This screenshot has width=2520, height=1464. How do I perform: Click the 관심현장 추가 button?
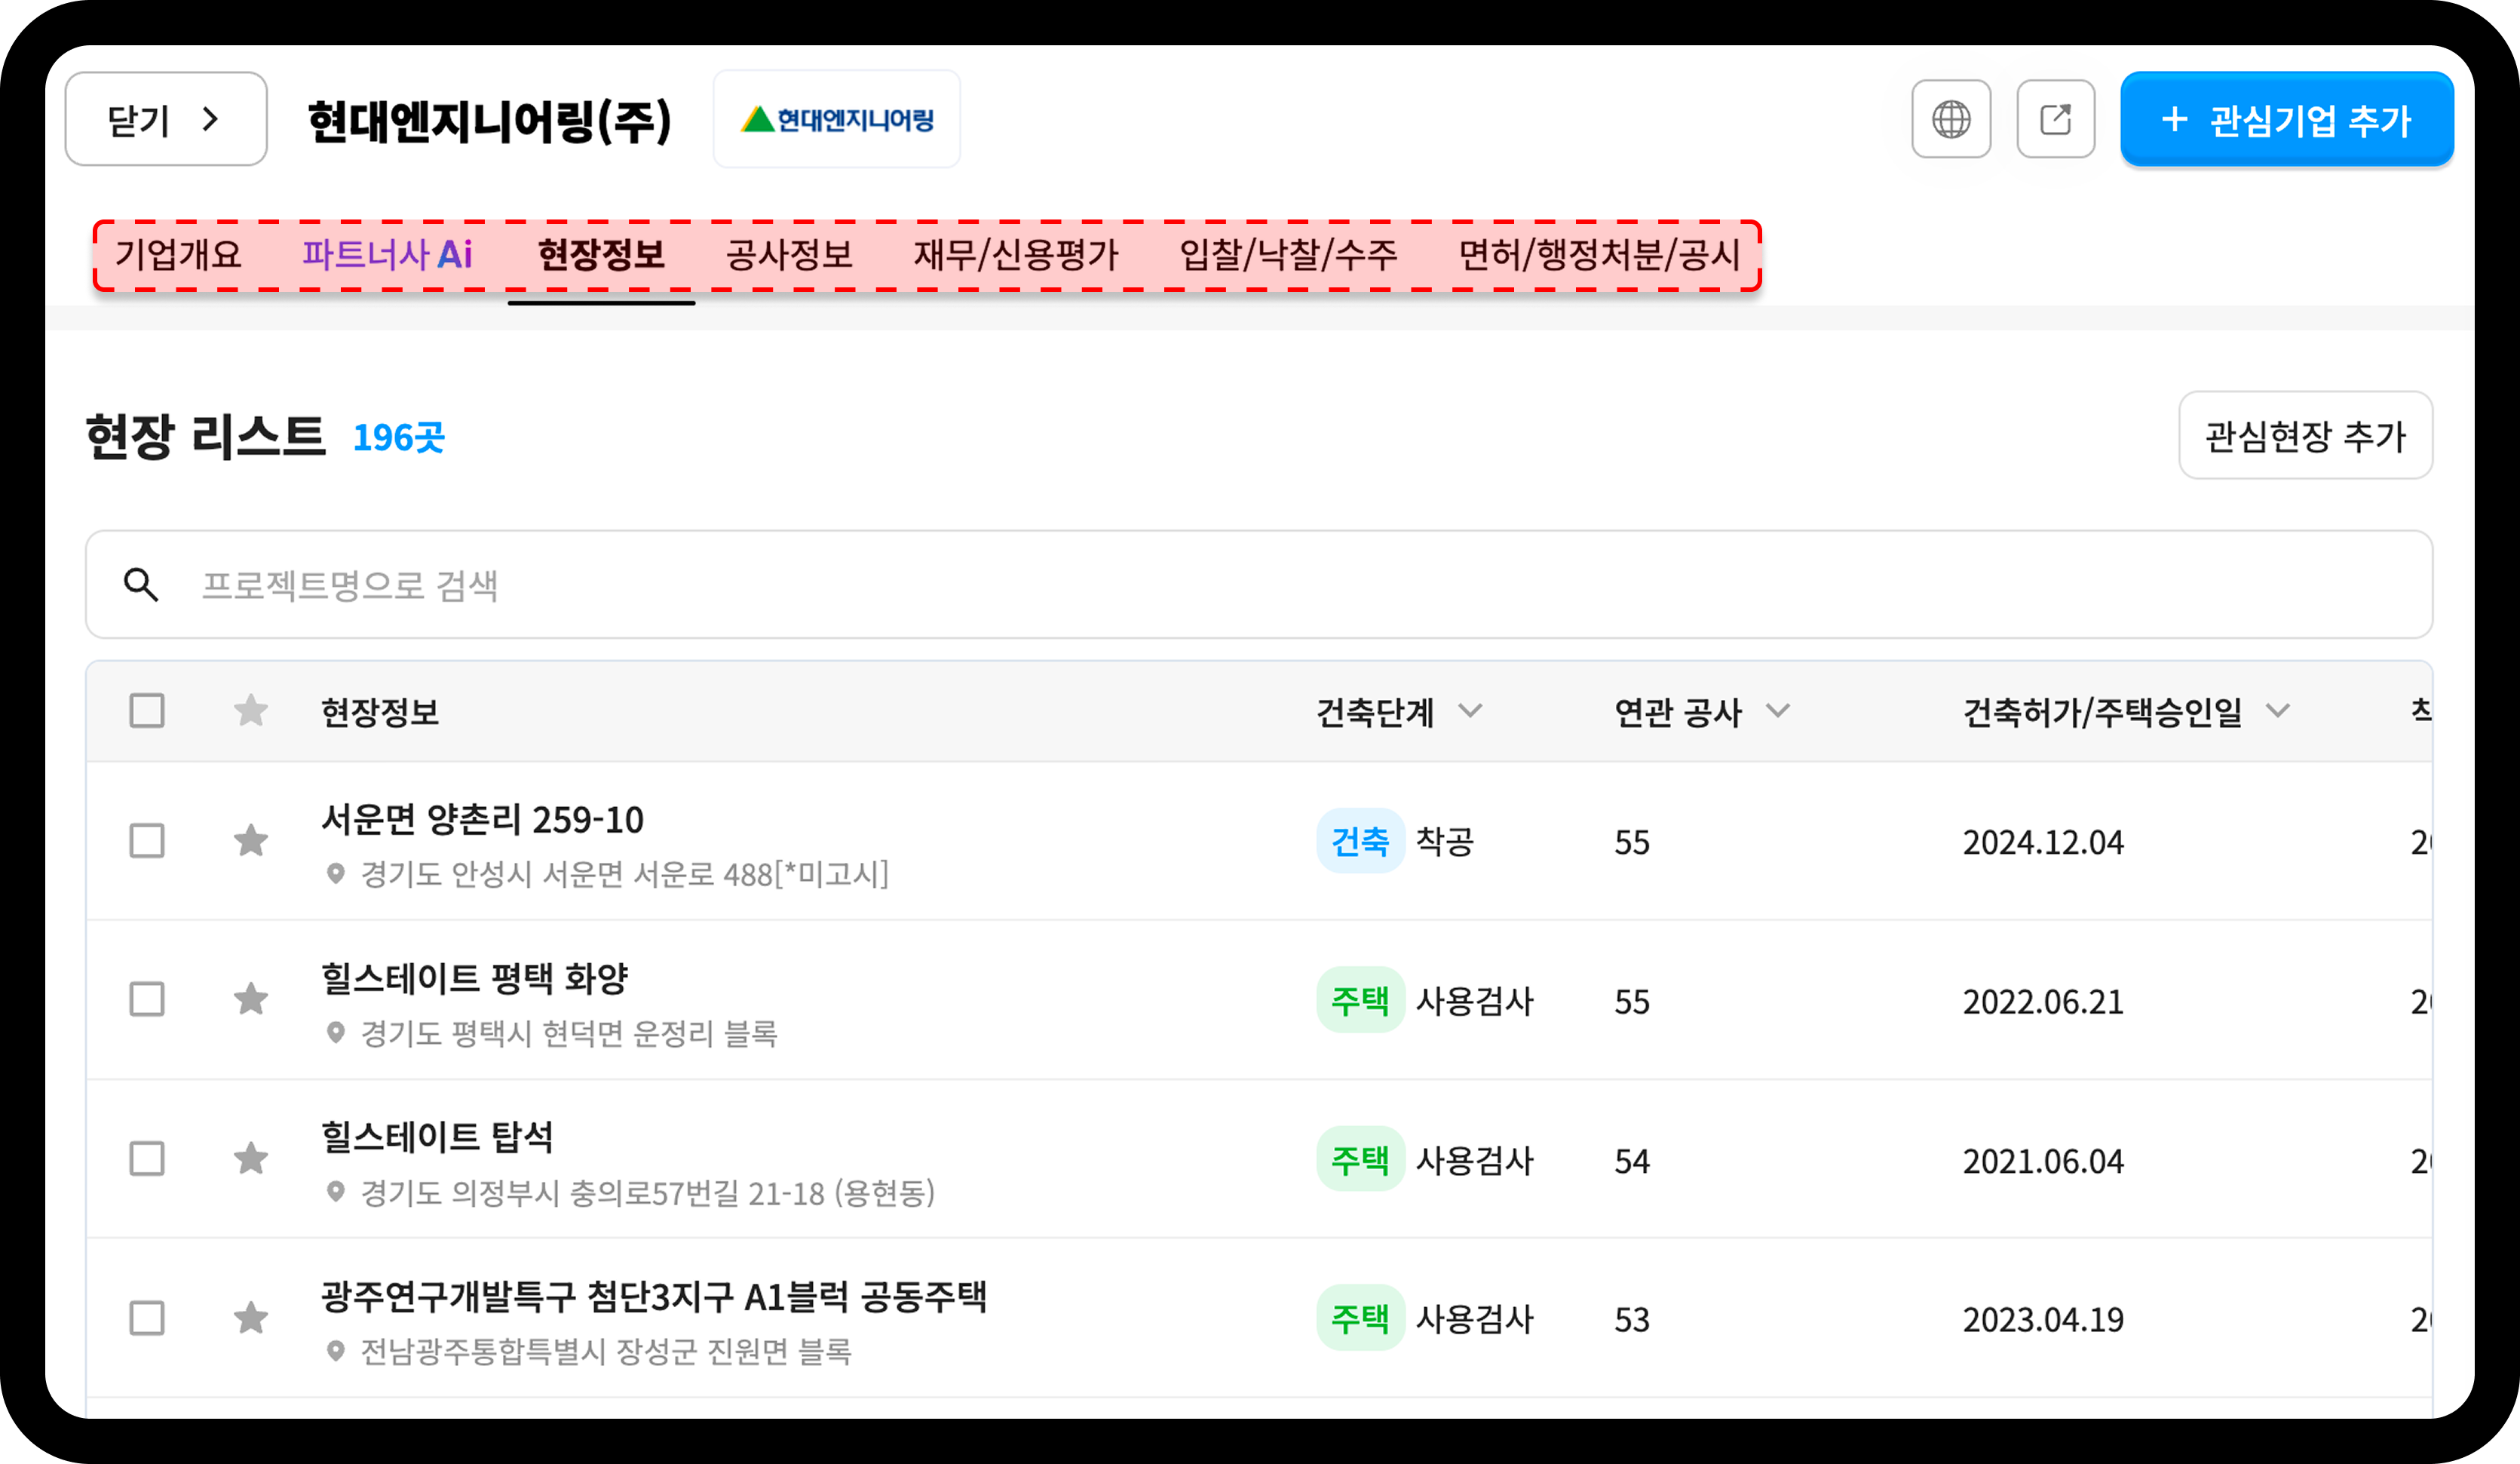point(2305,436)
